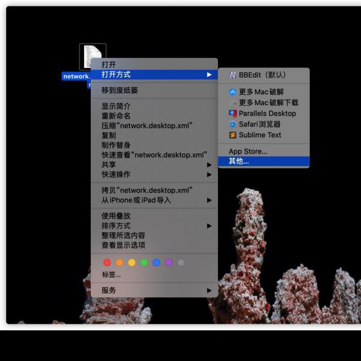Choose 打开 from the context menu
361x361 pixels.
[154, 64]
